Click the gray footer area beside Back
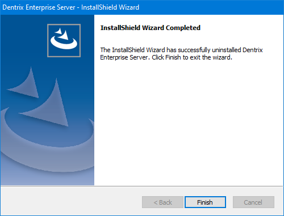The height and width of the screenshot is (216, 284). pyautogui.click(x=71, y=201)
